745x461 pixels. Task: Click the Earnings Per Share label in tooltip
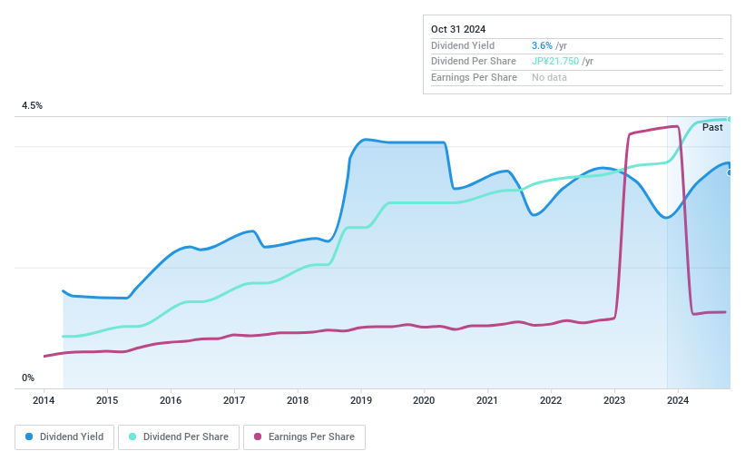pyautogui.click(x=474, y=77)
